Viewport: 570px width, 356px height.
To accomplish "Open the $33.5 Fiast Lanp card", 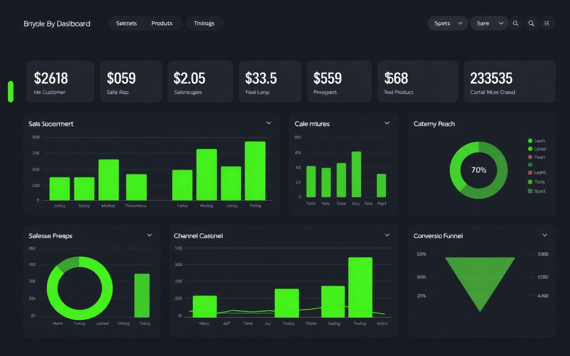I will (270, 81).
